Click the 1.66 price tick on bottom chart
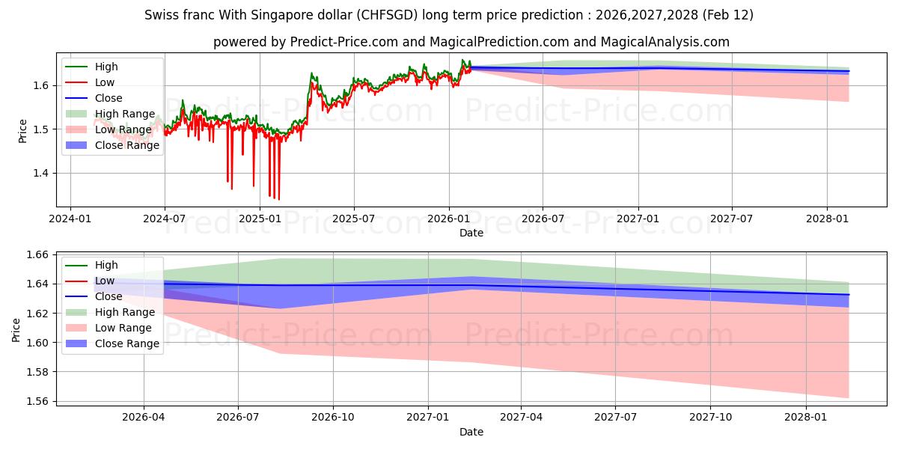Screen dimensions: 898x449 (x=37, y=255)
